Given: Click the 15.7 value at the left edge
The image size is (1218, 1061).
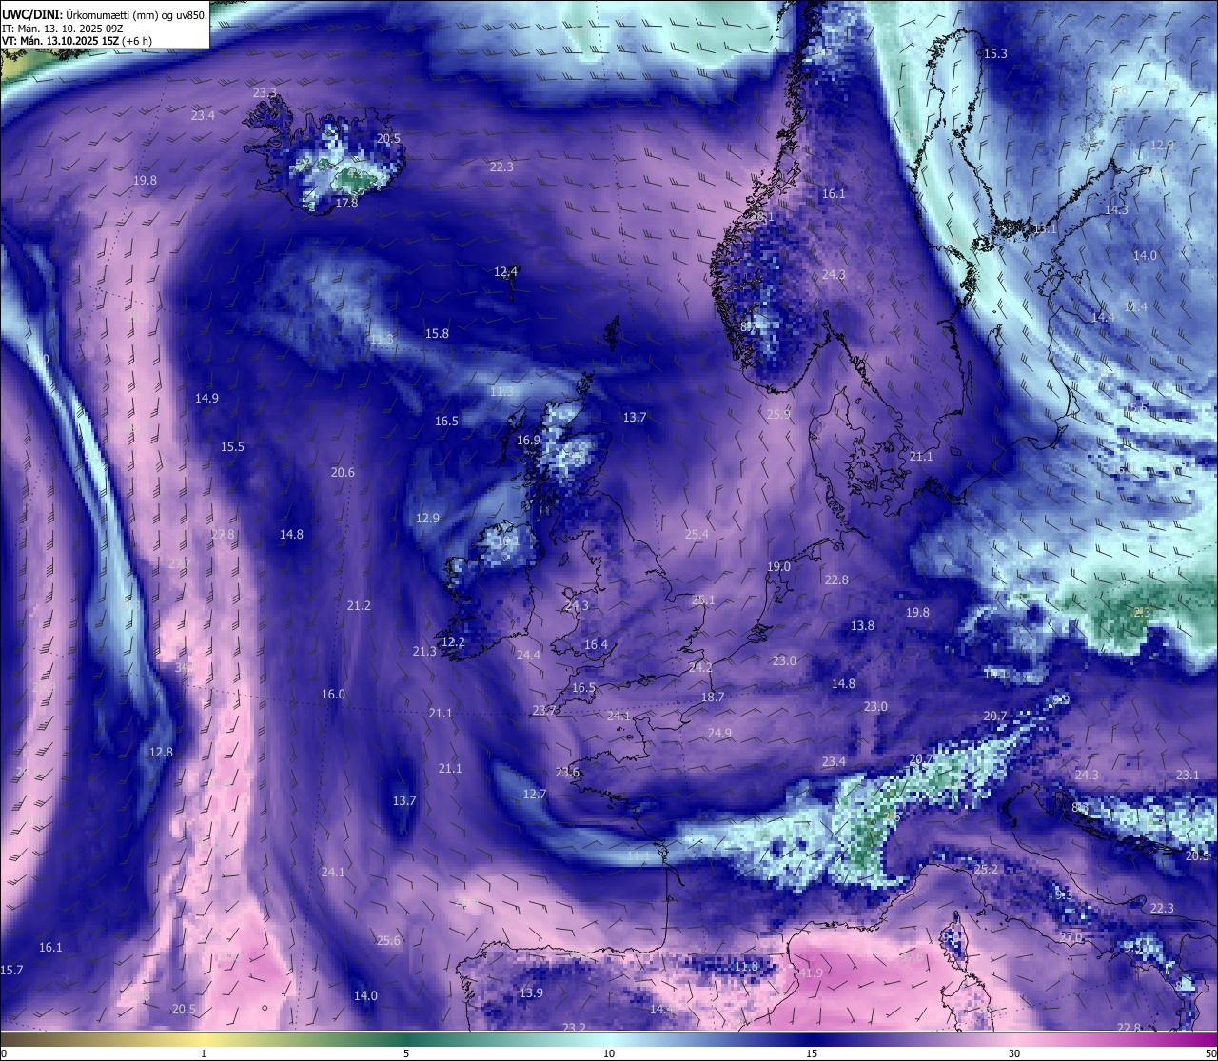Looking at the screenshot, I should pos(11,970).
